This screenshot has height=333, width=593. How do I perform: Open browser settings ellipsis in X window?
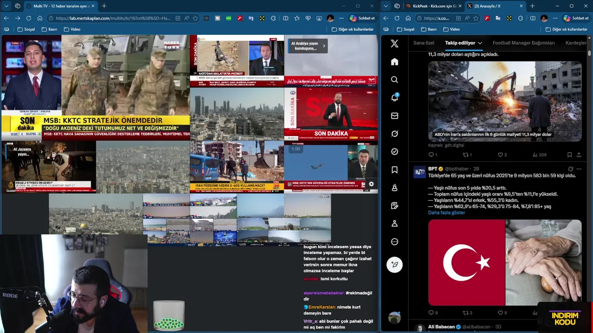click(x=555, y=18)
